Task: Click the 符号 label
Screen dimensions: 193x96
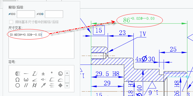Action: point(12,62)
